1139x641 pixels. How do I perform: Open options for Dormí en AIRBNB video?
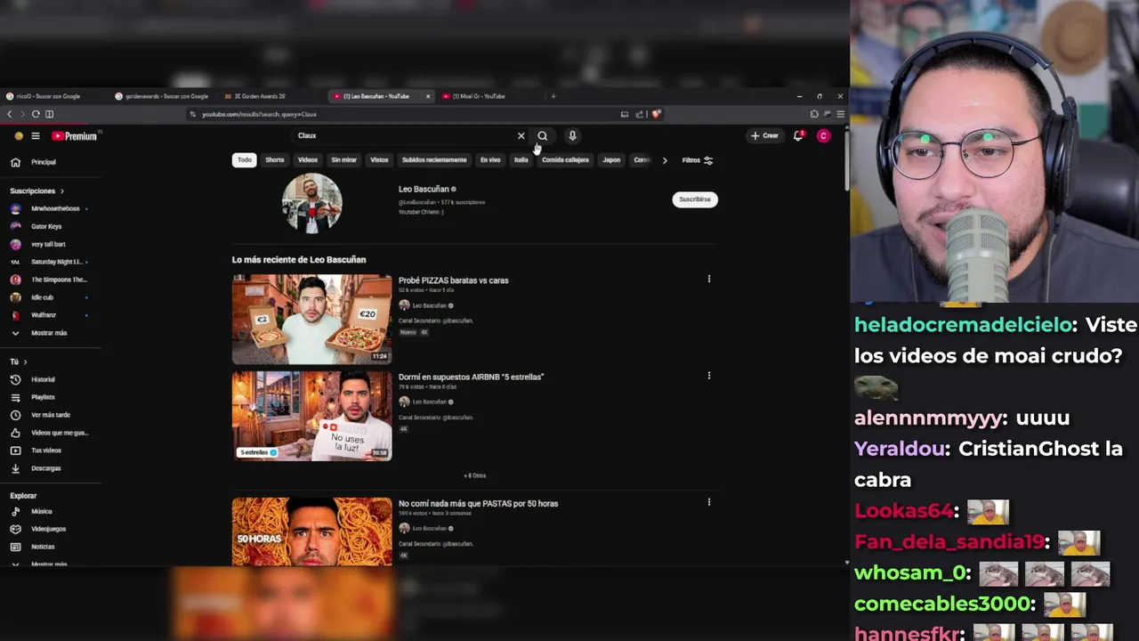(709, 376)
